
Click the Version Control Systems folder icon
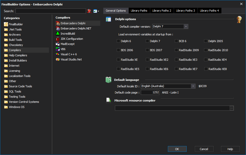click(x=6, y=102)
